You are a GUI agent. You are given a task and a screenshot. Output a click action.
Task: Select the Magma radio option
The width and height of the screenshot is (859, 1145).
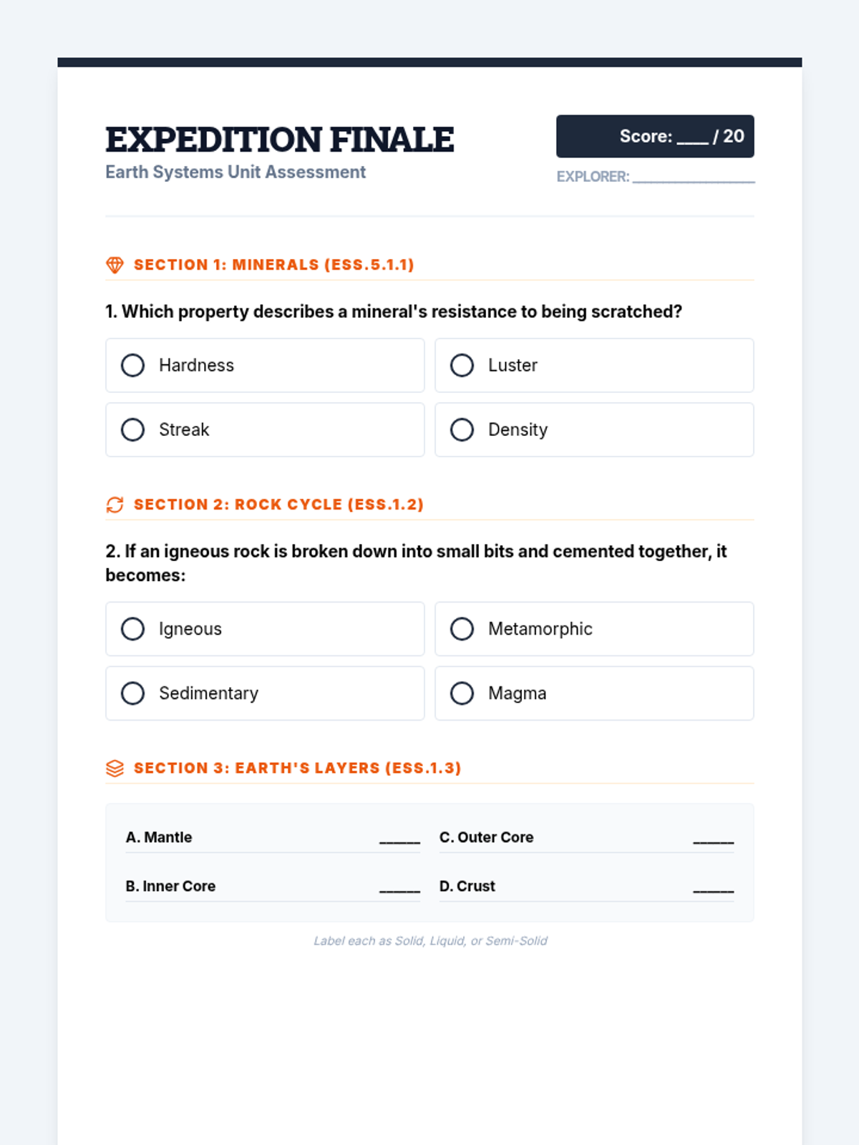point(594,693)
